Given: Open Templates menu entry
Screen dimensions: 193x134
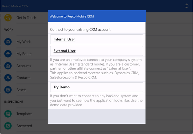Looking at the screenshot, I should [24, 114].
